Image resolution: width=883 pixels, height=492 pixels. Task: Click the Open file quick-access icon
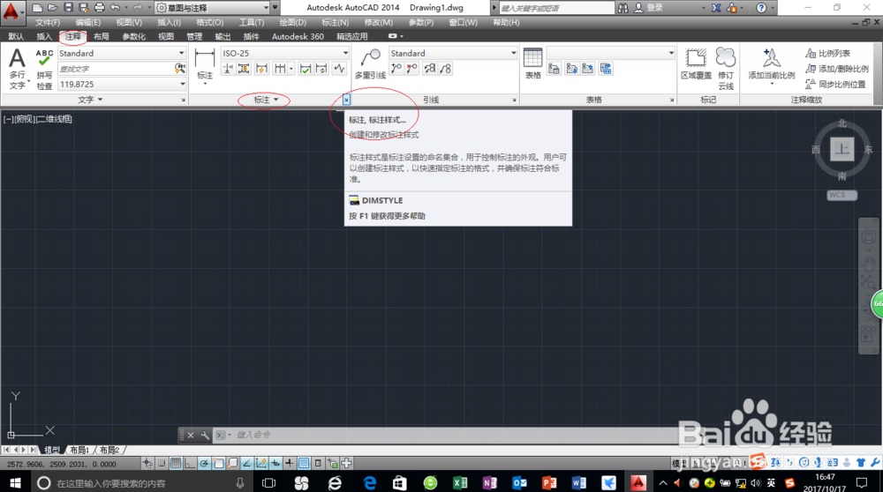[x=52, y=7]
